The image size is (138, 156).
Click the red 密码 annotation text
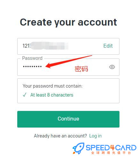pyautogui.click(x=81, y=69)
